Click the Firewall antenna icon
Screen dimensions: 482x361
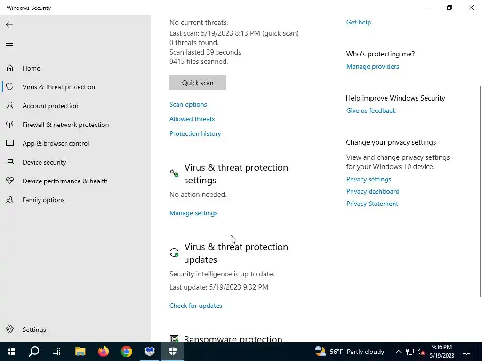tap(10, 124)
